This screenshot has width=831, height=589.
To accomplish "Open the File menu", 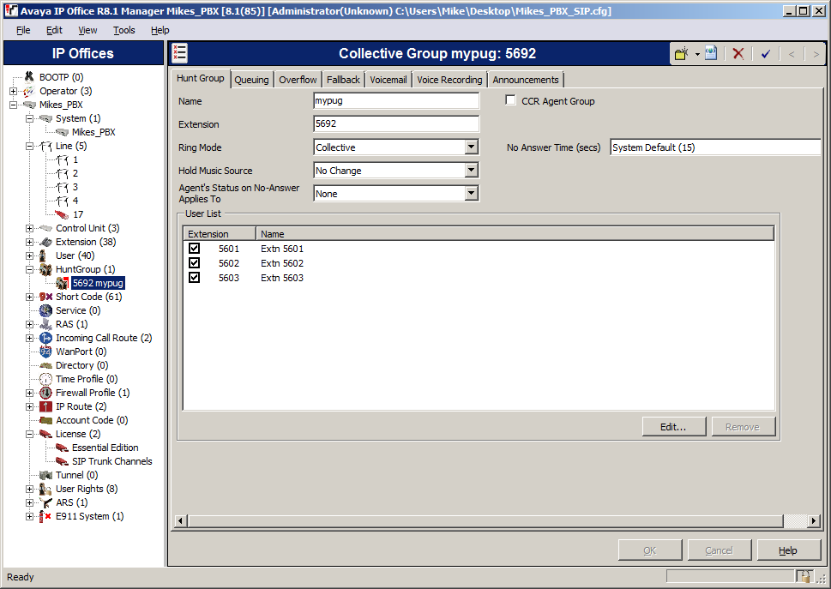I will click(23, 30).
